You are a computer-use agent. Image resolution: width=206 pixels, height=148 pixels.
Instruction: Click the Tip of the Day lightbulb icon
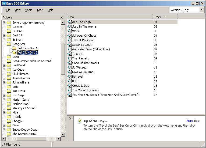pyautogui.click(x=79, y=121)
